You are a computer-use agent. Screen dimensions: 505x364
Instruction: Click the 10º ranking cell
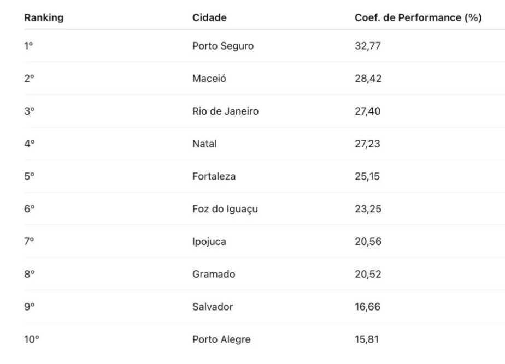pos(32,339)
